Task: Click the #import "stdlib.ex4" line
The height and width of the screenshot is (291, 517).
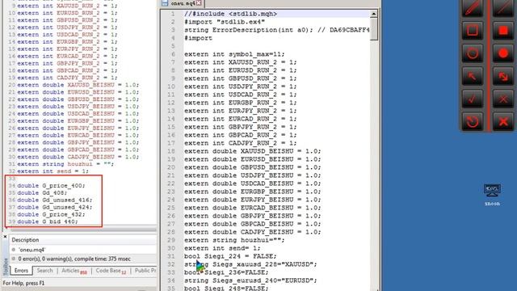Action: point(225,22)
